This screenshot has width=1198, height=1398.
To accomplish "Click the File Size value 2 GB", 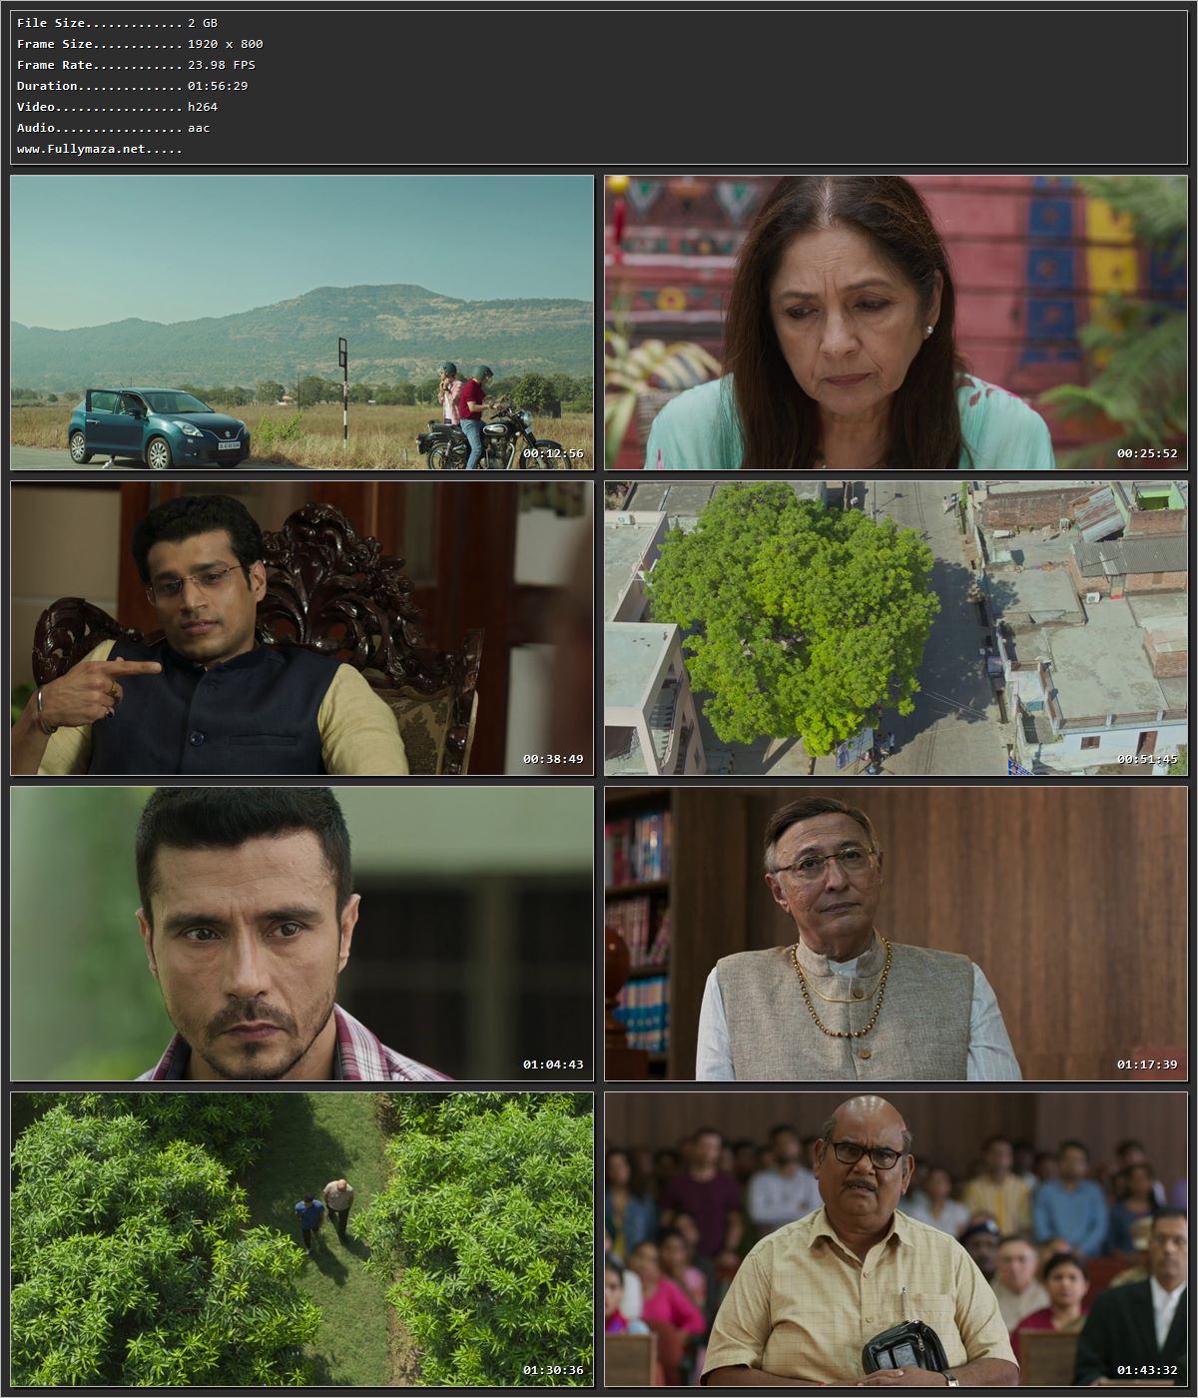I will (x=203, y=23).
